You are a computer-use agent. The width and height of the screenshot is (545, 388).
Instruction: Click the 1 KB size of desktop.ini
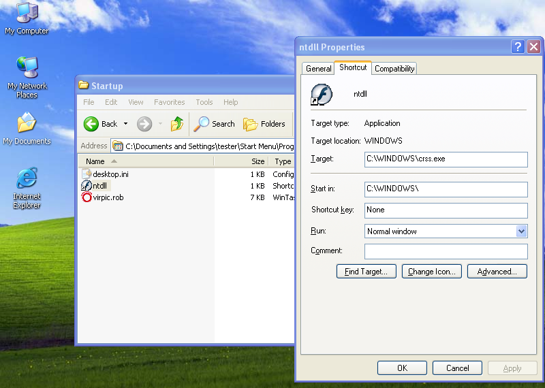(258, 174)
